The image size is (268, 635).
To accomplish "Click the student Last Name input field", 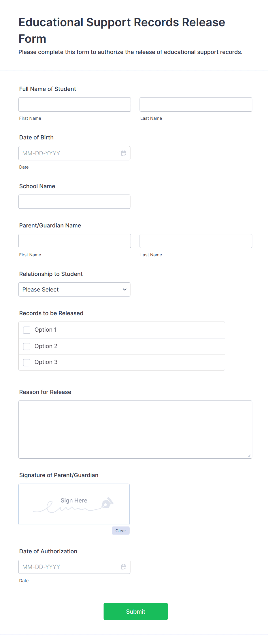I will click(196, 104).
